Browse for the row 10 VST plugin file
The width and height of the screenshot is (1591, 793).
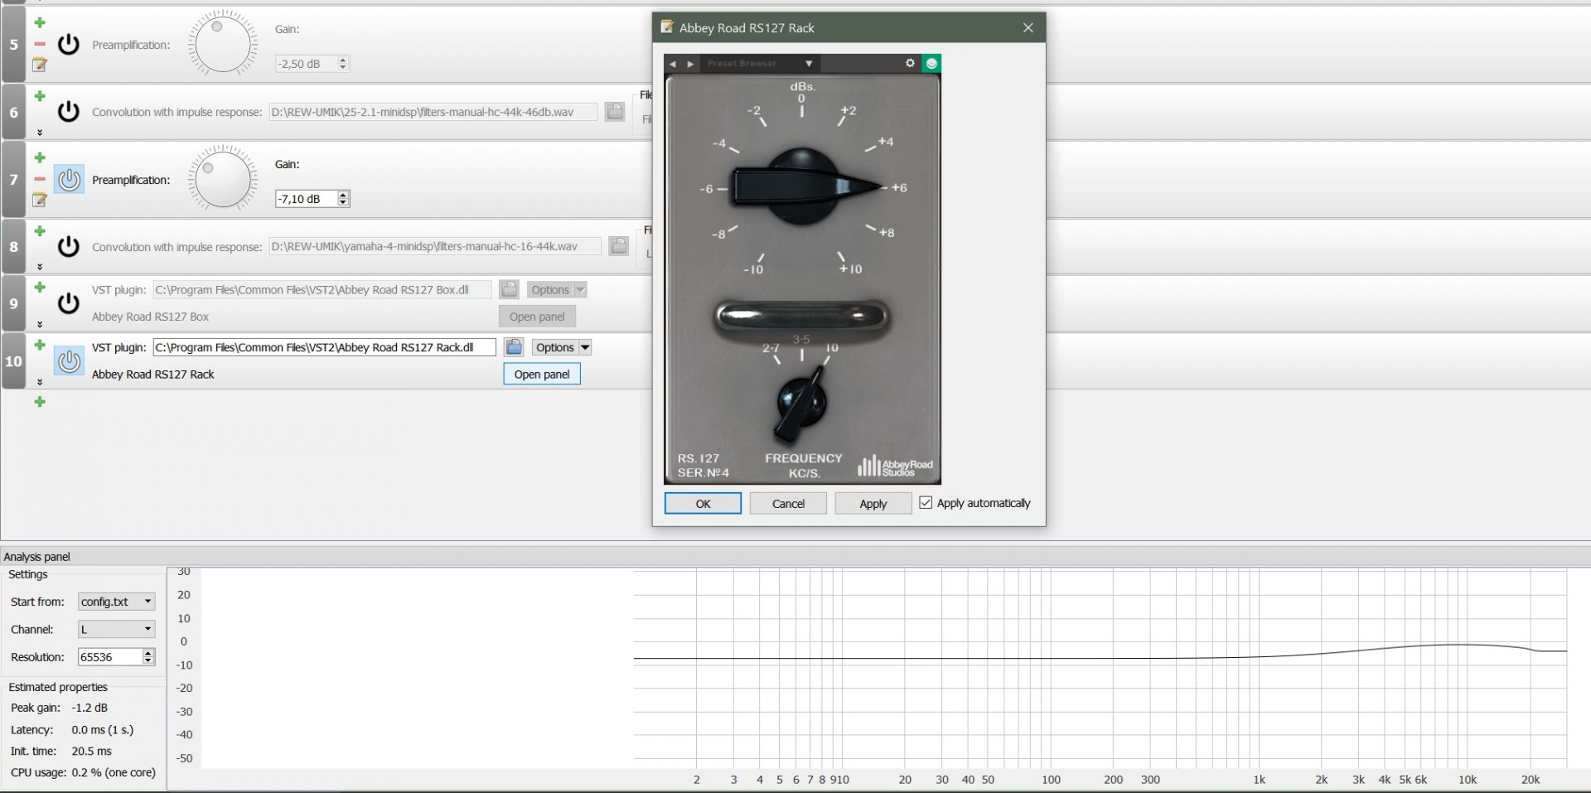click(514, 347)
